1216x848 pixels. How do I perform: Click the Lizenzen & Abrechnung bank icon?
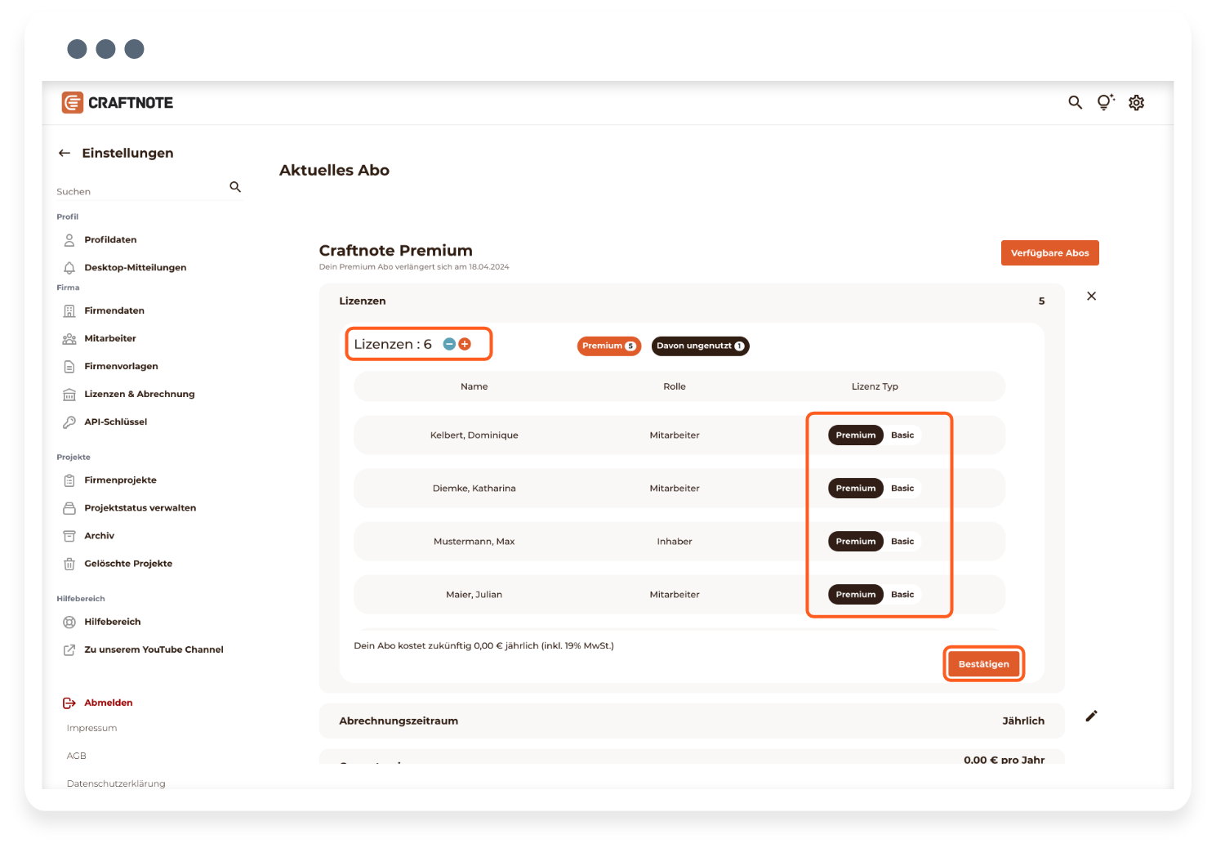[69, 394]
